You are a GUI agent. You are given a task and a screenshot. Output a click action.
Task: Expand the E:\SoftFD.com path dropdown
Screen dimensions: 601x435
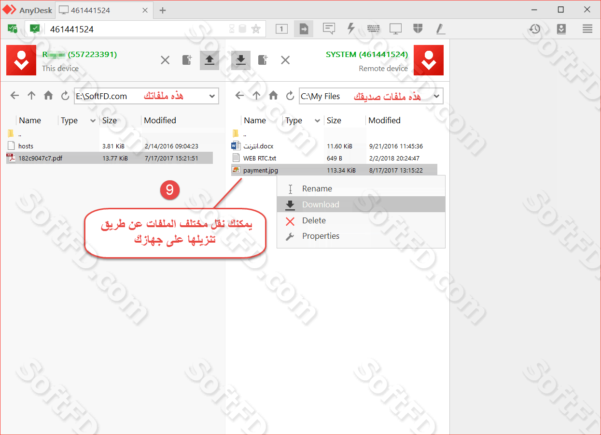212,96
